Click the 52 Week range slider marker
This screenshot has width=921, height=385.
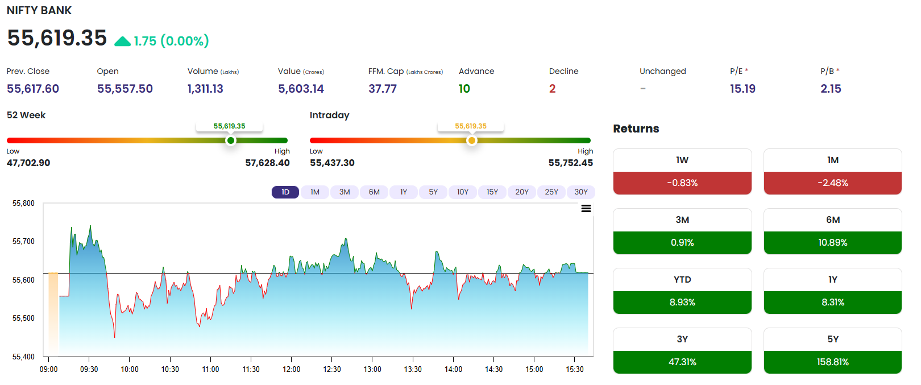click(x=230, y=140)
